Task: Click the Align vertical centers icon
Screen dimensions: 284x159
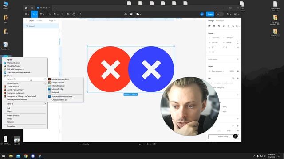Action: (228, 26)
